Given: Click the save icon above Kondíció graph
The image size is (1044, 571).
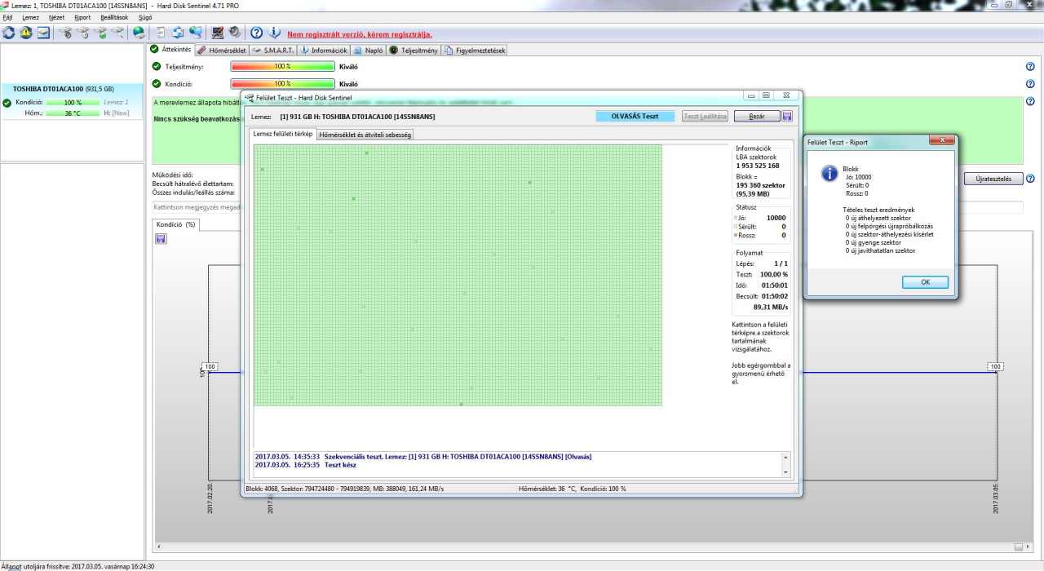Looking at the screenshot, I should pos(161,238).
